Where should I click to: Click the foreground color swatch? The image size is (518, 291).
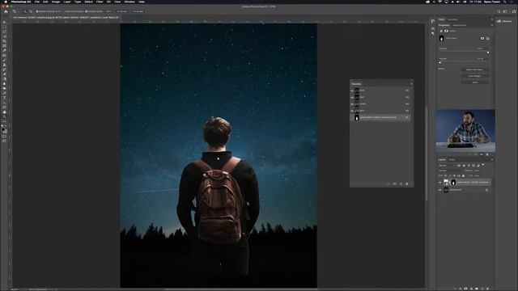point(3,129)
